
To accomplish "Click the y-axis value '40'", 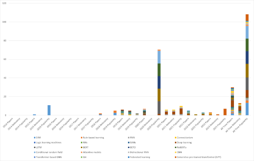I will 5,78.
